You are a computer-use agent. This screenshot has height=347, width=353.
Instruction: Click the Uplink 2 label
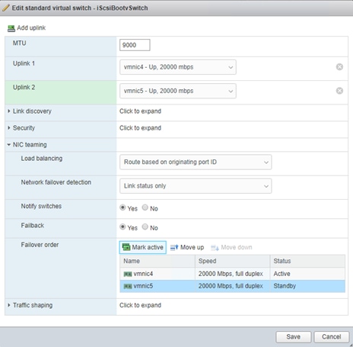24,87
